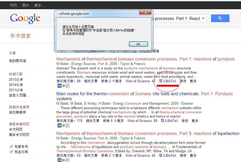The height and width of the screenshot is (162, 241).
Task: Click list icon under third result
Action: (x=67, y=160)
